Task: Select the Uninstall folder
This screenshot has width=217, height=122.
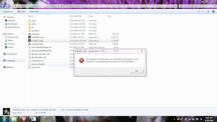Action: click(x=35, y=31)
